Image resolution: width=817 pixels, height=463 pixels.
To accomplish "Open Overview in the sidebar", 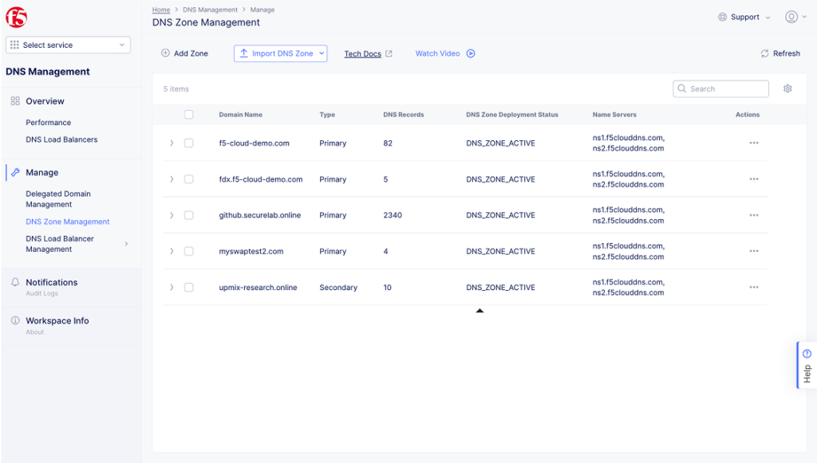I will (45, 101).
